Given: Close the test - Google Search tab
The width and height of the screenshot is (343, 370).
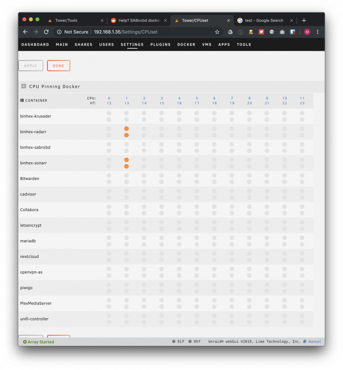Looking at the screenshot, I should [x=292, y=21].
